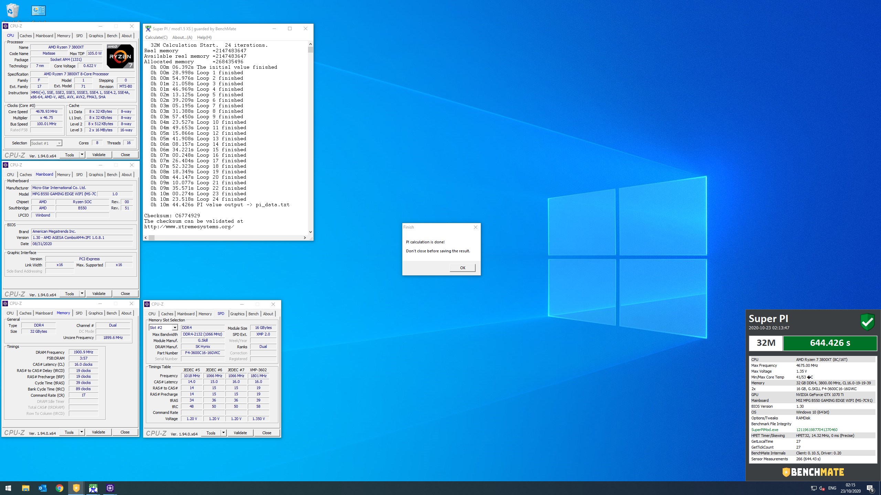Image resolution: width=881 pixels, height=495 pixels.
Task: Click the Checksum C6774929 line
Action: pyautogui.click(x=172, y=216)
